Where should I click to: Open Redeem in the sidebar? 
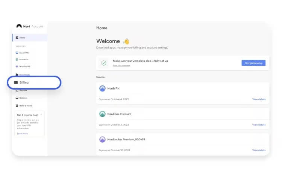[23, 98]
